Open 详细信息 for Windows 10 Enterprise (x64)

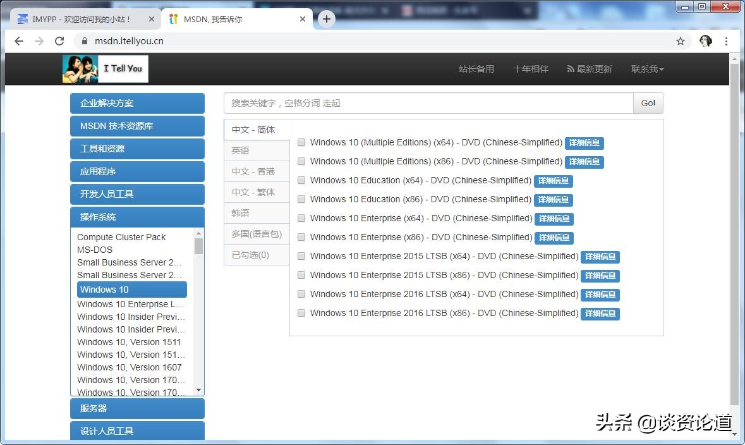point(554,219)
